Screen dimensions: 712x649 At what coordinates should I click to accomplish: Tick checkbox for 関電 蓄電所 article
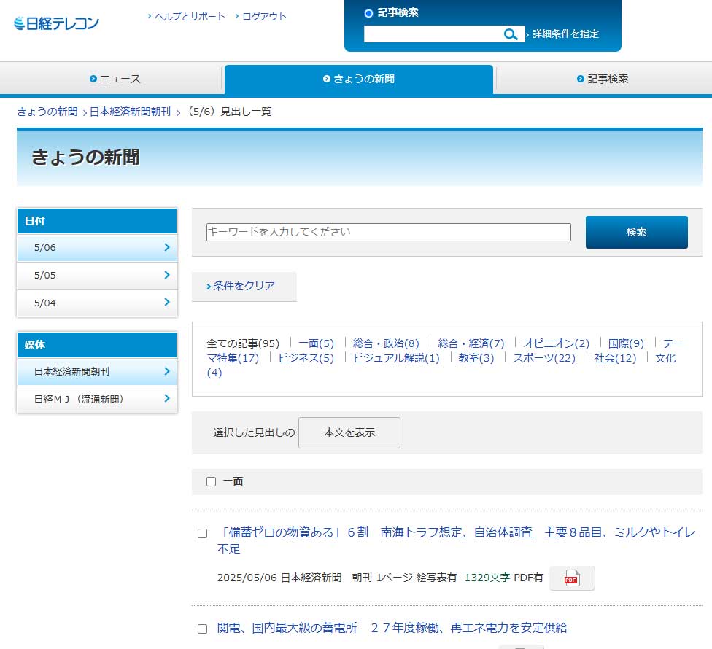(203, 629)
